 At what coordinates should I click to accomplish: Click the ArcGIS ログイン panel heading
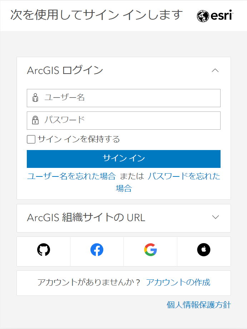(65, 70)
